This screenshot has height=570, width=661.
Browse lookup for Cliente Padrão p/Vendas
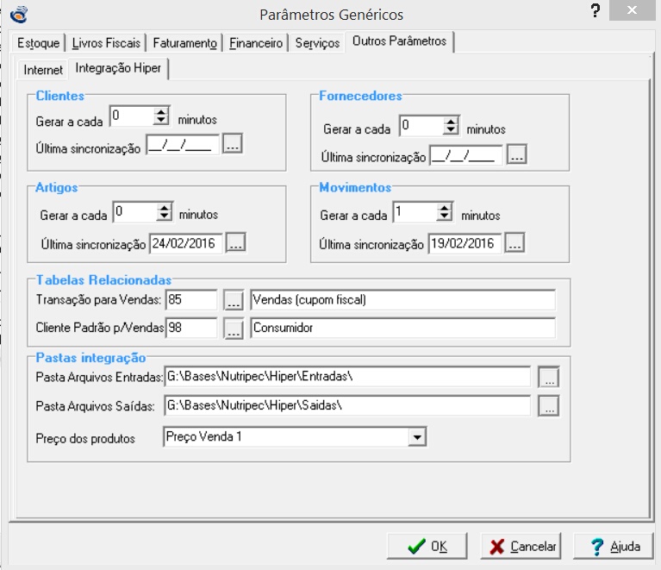(x=234, y=329)
